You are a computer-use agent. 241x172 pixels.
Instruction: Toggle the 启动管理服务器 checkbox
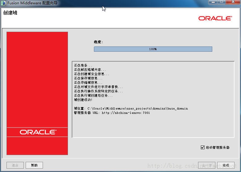click(203, 147)
